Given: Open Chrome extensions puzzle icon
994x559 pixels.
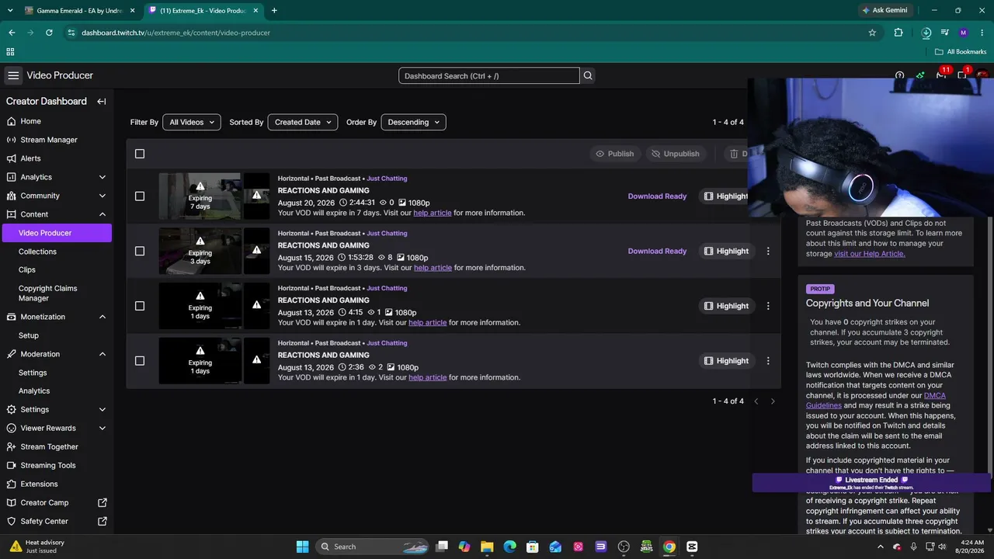Looking at the screenshot, I should (898, 33).
